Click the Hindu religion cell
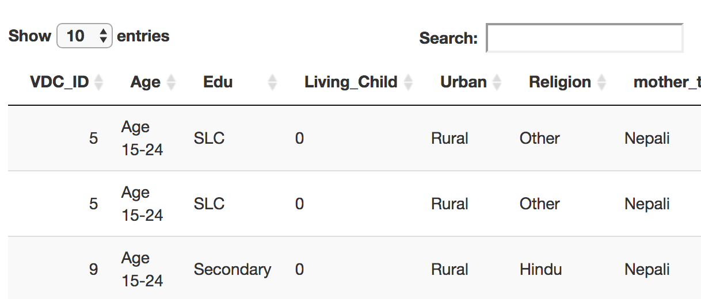The height and width of the screenshot is (299, 701). tap(540, 269)
